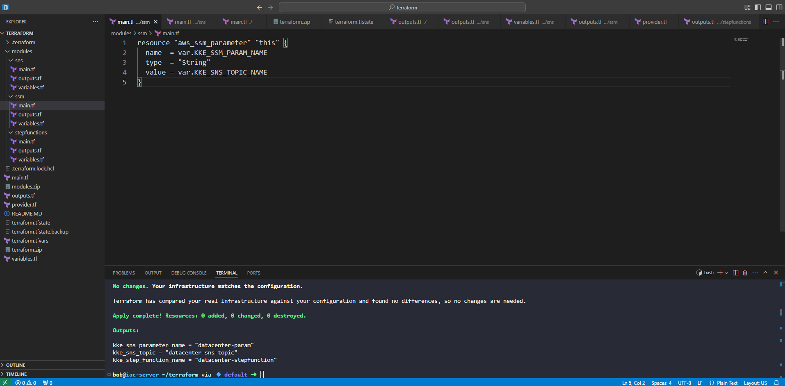Switch to the PROBLEMS panel tab
The width and height of the screenshot is (785, 386).
(123, 273)
